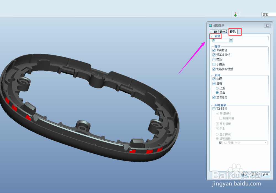Toggle the 阴影 checkbox
The image size is (276, 193).
tap(217, 129)
